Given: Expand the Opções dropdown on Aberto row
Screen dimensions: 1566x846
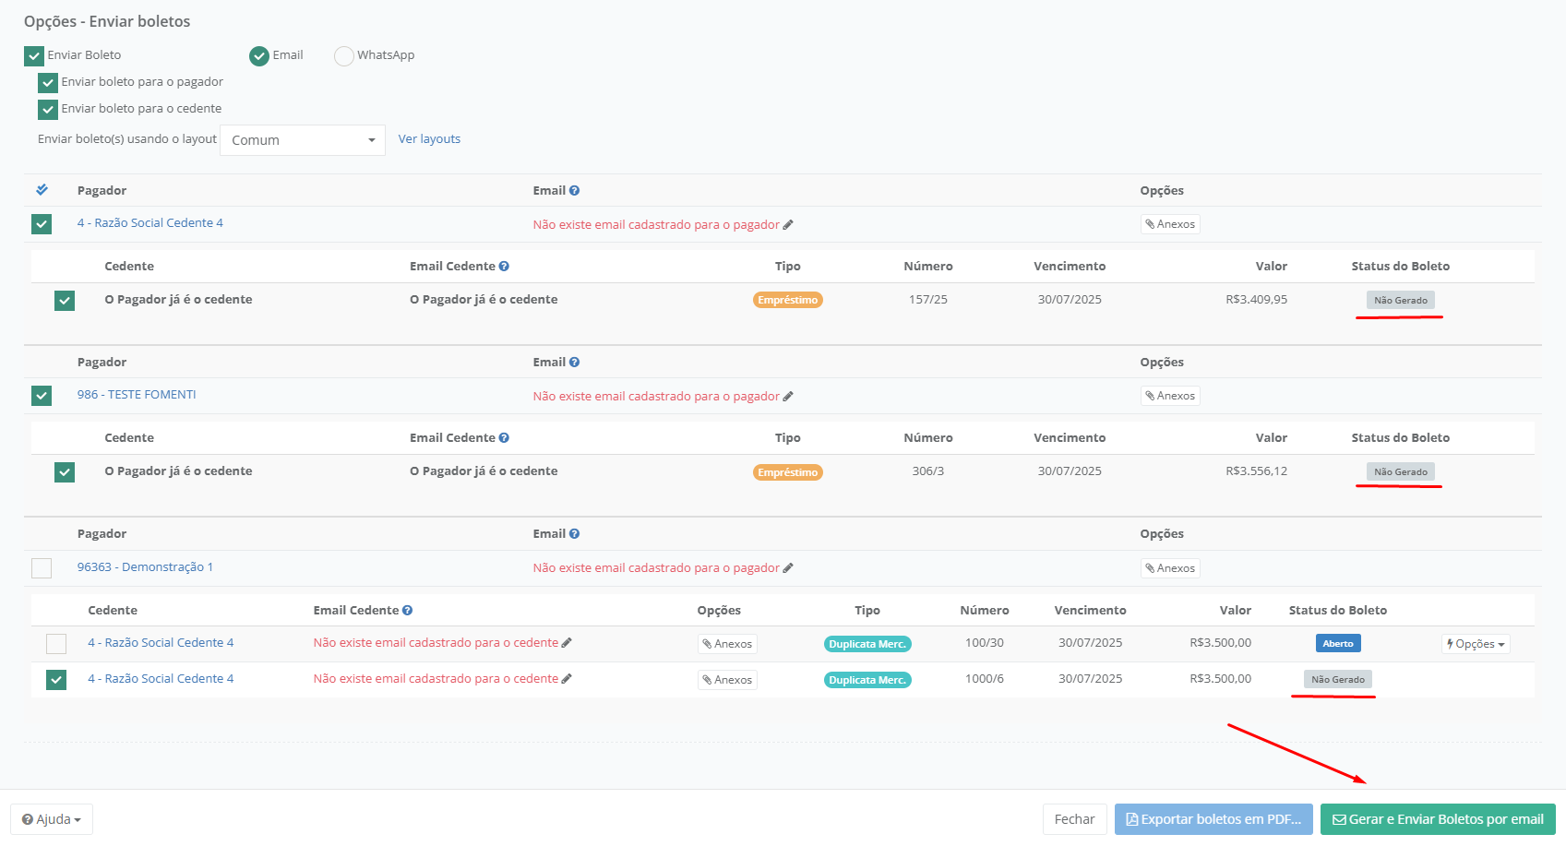Looking at the screenshot, I should pos(1476,644).
